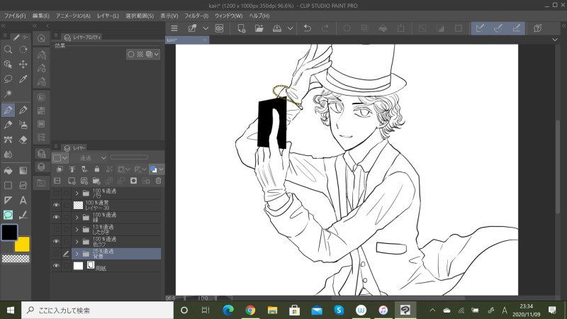
Task: Open effect options dropdown in Layer Property
Action: [x=156, y=55]
